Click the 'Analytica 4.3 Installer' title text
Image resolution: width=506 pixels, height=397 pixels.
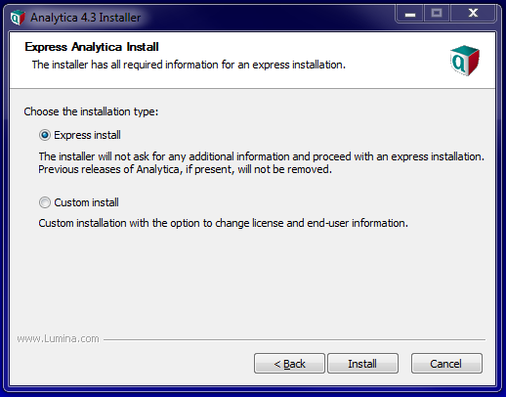click(86, 18)
